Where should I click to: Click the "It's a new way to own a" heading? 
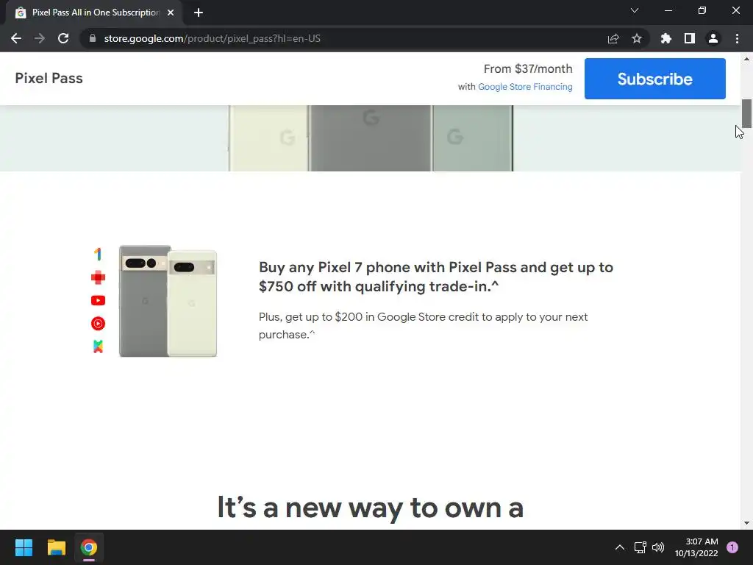pos(371,508)
